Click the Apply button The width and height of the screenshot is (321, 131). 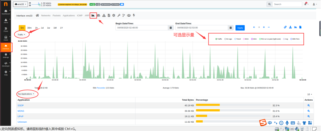pos(240,28)
